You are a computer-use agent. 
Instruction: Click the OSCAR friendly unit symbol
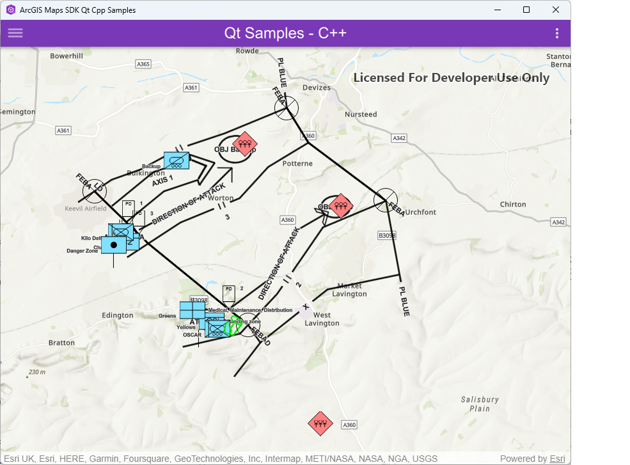click(216, 327)
